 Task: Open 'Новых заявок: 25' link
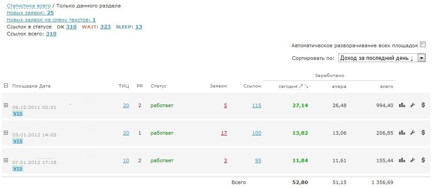tap(30, 13)
